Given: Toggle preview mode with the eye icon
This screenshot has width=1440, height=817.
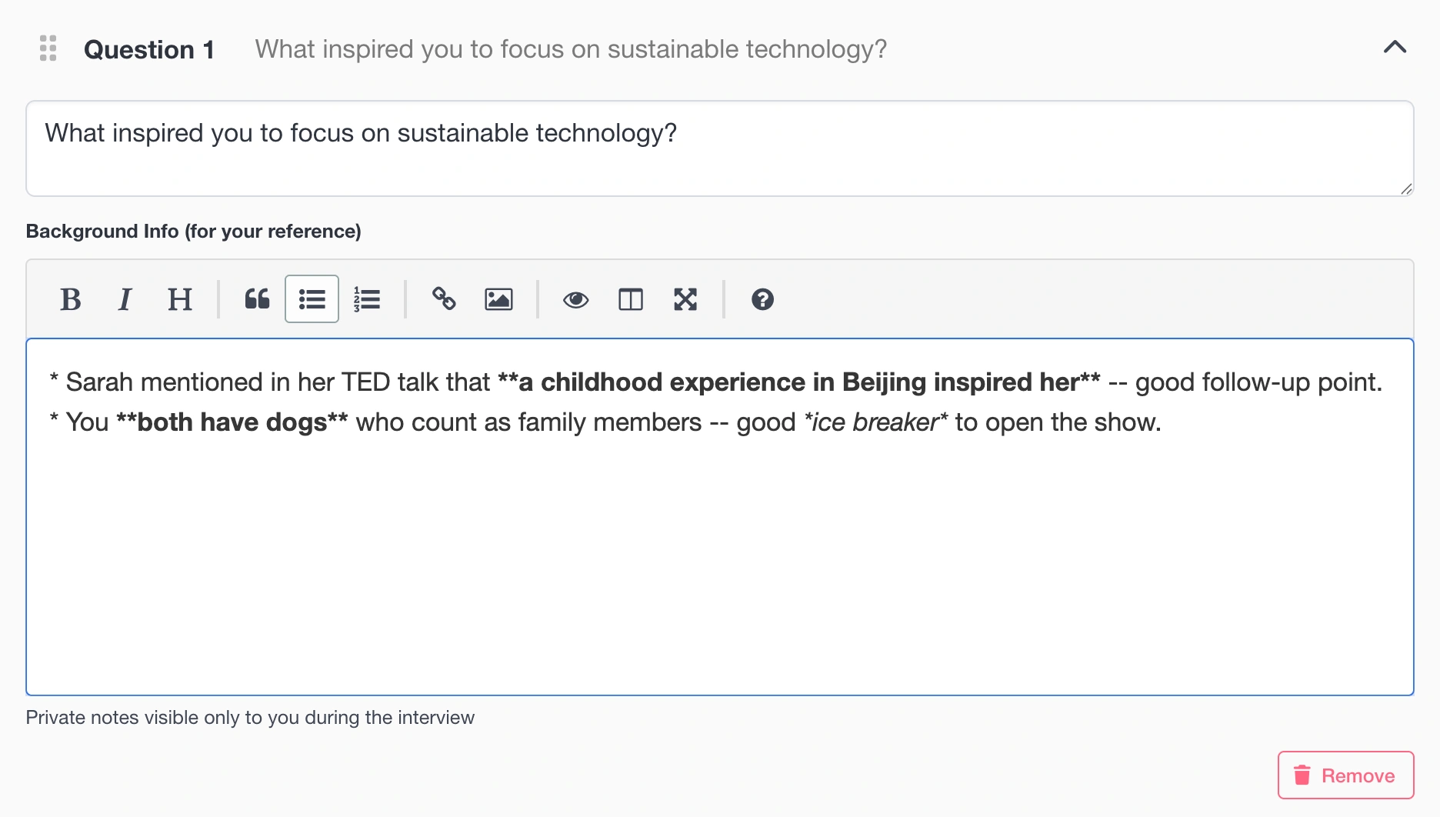Looking at the screenshot, I should tap(575, 299).
